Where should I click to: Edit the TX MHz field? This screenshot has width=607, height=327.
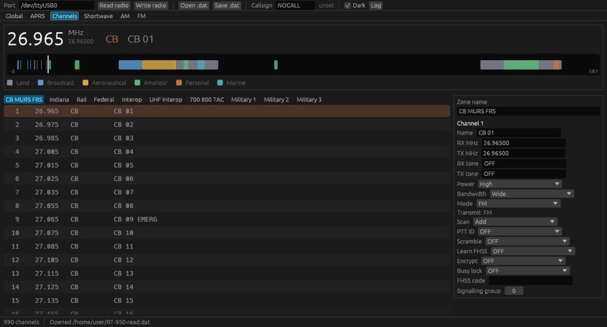click(x=524, y=153)
